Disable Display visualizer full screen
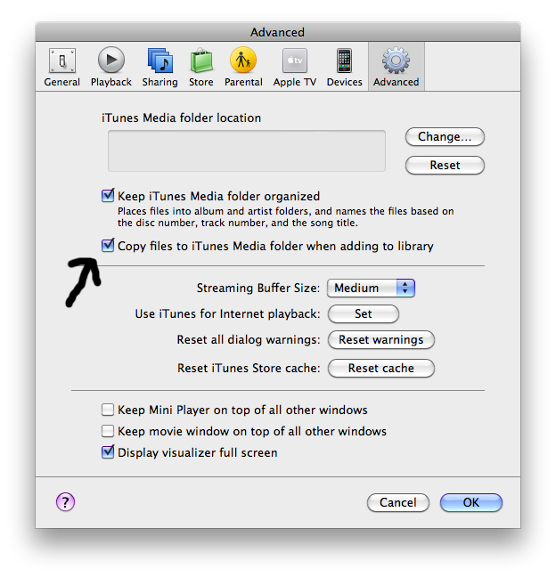The height and width of the screenshot is (577, 556). coord(108,451)
